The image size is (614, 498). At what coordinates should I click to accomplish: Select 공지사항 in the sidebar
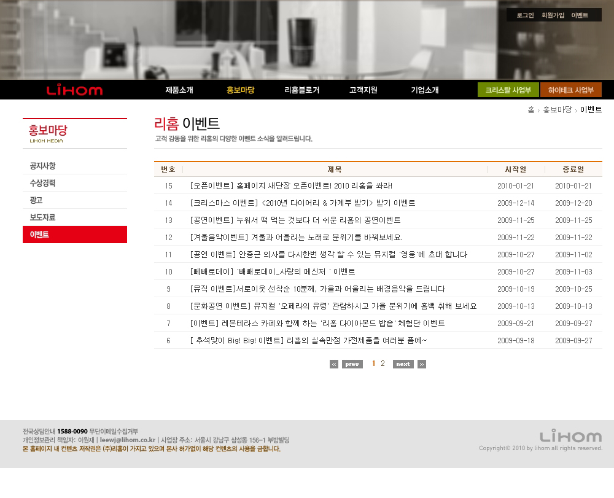[x=43, y=166]
